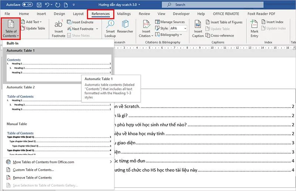Click Insert Endnote
Screen dimensions: 296x191
click(x=80, y=22)
